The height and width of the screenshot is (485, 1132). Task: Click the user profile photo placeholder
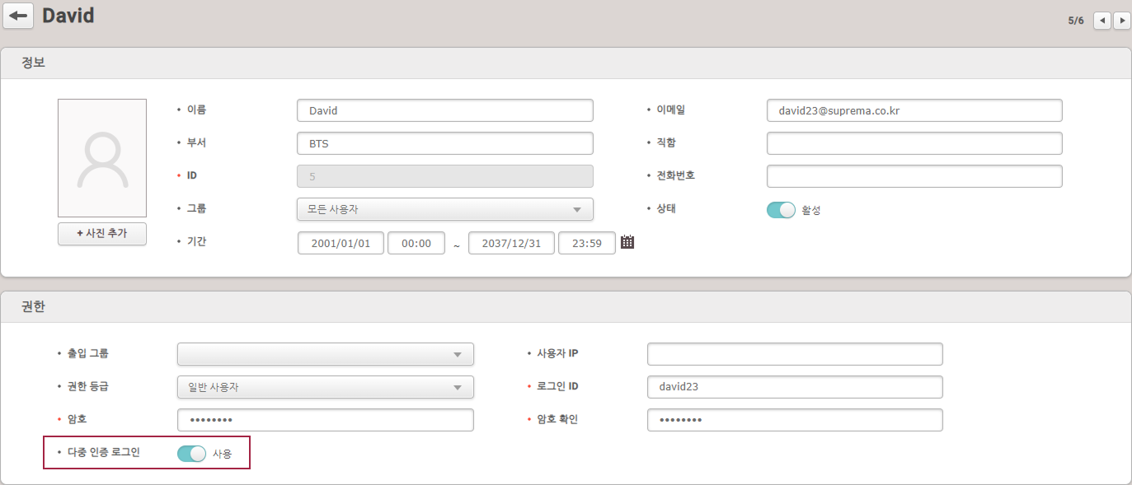click(x=102, y=158)
